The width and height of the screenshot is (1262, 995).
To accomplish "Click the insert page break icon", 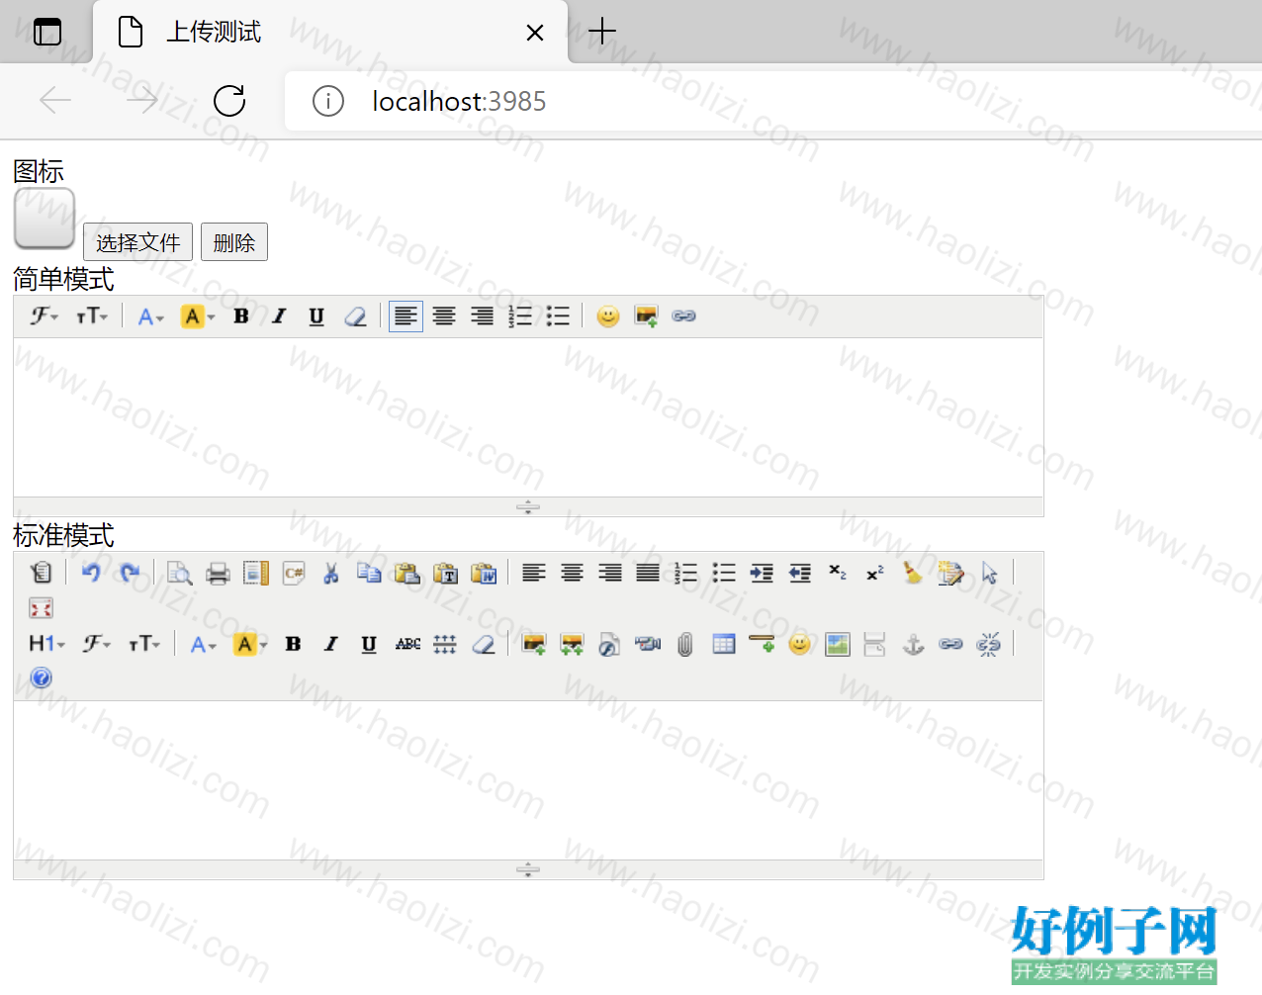I will click(x=874, y=644).
